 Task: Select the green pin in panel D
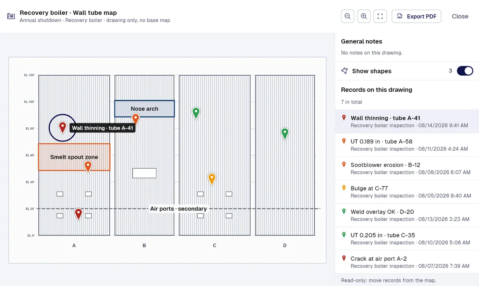click(x=285, y=133)
